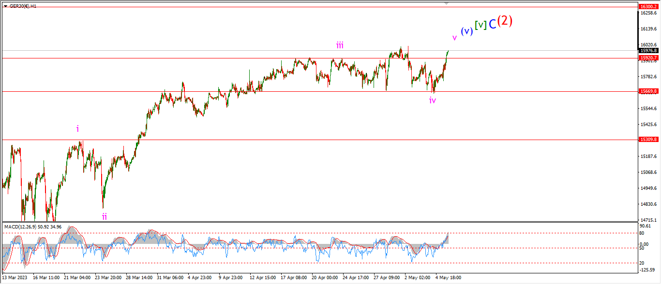Image resolution: width=661 pixels, height=284 pixels.
Task: Click the 13 Mar 2023 time axis label
Action: point(15,278)
